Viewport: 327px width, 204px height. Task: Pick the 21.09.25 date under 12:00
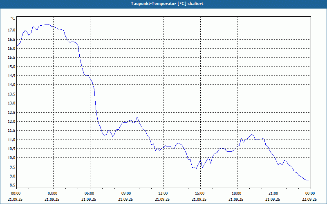[x=162, y=199]
